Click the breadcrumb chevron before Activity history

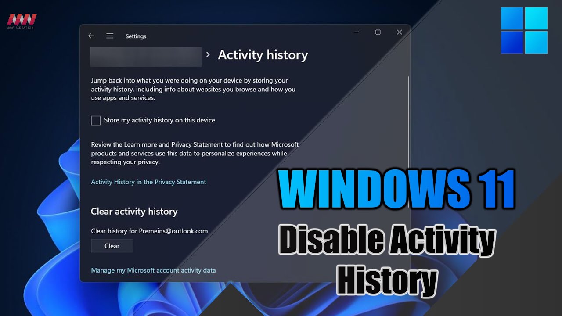[x=208, y=55]
